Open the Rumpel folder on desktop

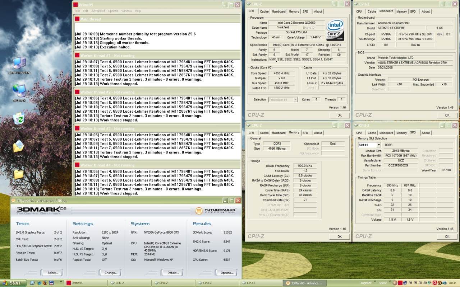[x=19, y=147]
